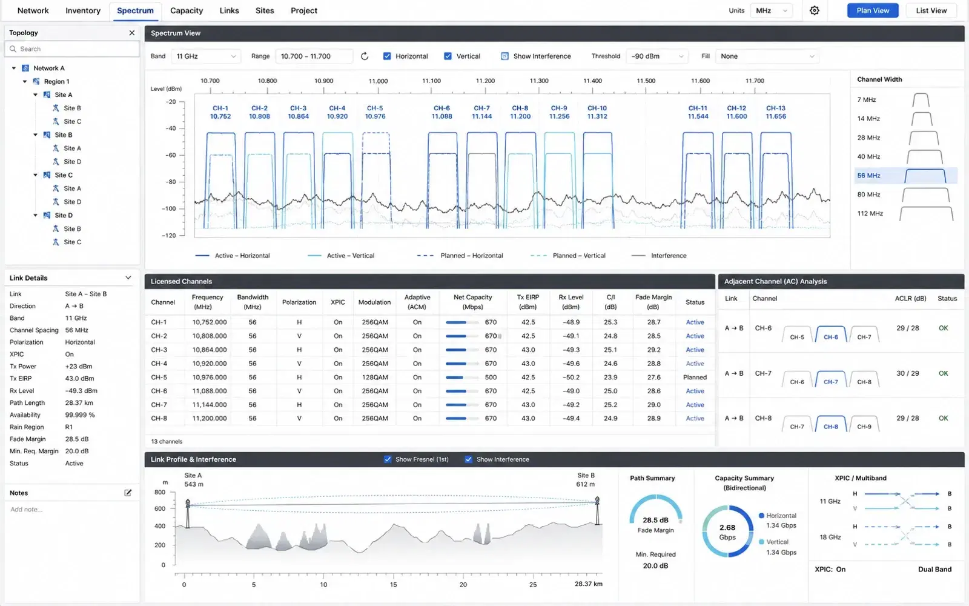This screenshot has height=606, width=969.
Task: Click Network A tree icon
Action: [25, 68]
